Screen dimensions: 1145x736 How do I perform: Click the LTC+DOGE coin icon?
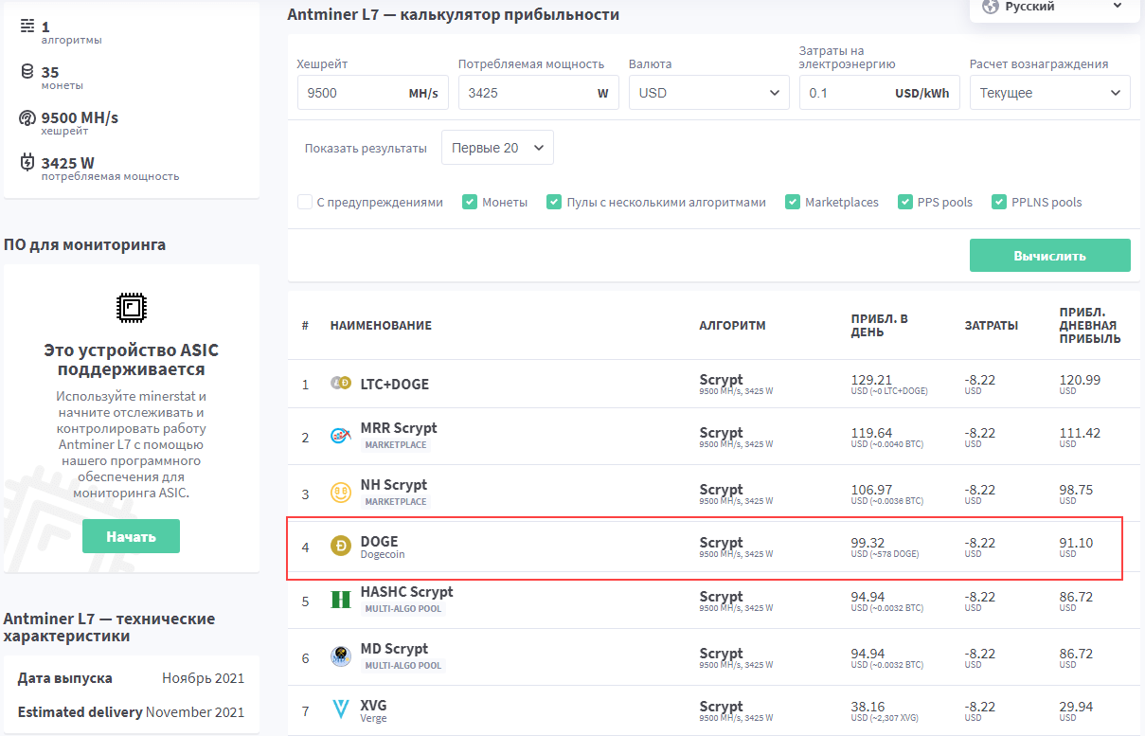point(340,384)
